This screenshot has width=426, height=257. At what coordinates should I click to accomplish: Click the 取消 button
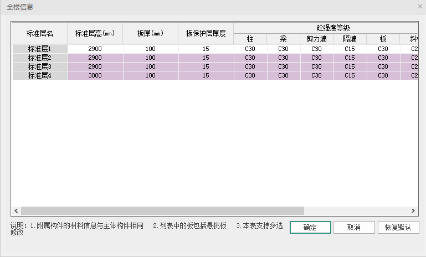[x=354, y=228]
